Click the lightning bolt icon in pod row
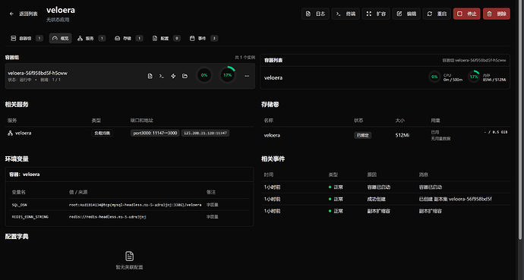Screen dimensions: 524x280 tap(173, 76)
